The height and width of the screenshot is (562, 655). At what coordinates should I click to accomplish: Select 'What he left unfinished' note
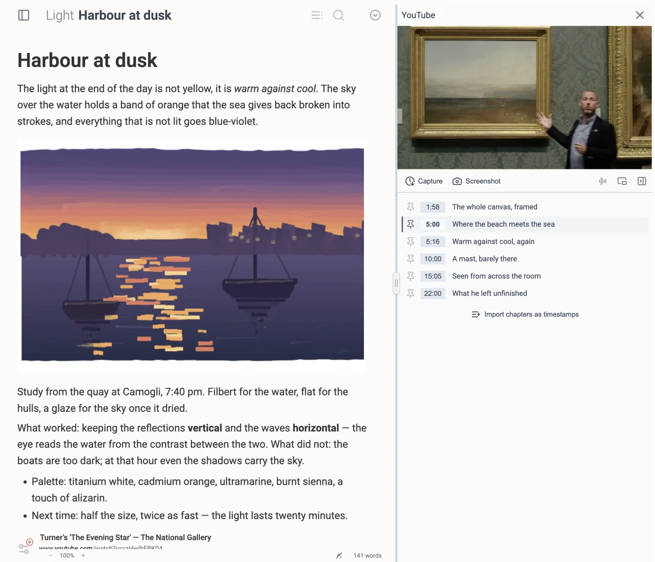pyautogui.click(x=489, y=293)
